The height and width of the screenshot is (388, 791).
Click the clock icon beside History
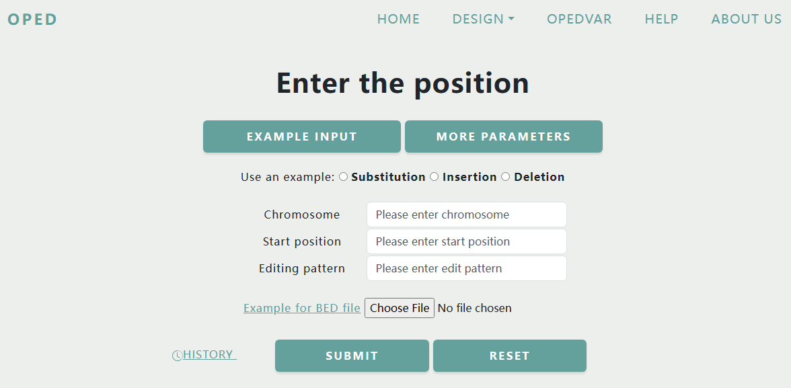point(177,356)
